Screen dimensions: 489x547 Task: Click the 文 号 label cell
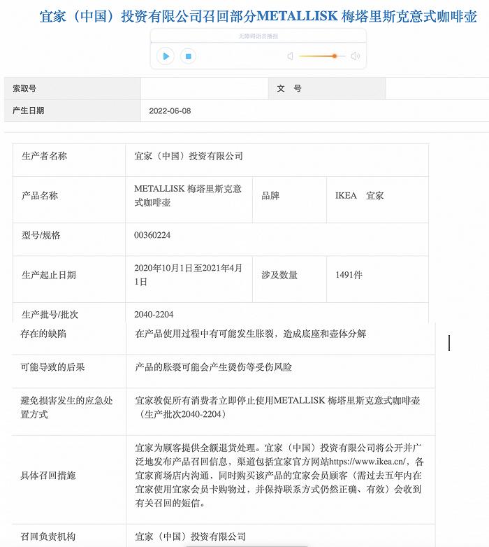click(327, 89)
